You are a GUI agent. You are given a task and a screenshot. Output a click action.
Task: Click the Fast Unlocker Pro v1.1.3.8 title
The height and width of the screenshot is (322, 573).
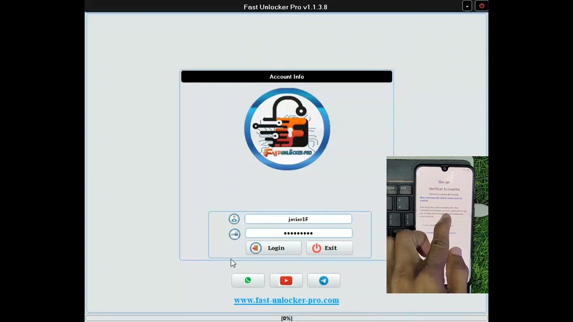pos(285,7)
